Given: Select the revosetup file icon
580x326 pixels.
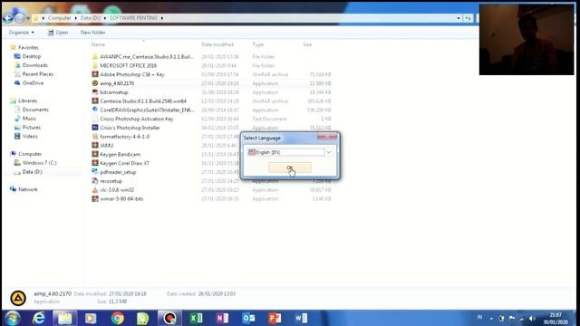Looking at the screenshot, I should [95, 181].
